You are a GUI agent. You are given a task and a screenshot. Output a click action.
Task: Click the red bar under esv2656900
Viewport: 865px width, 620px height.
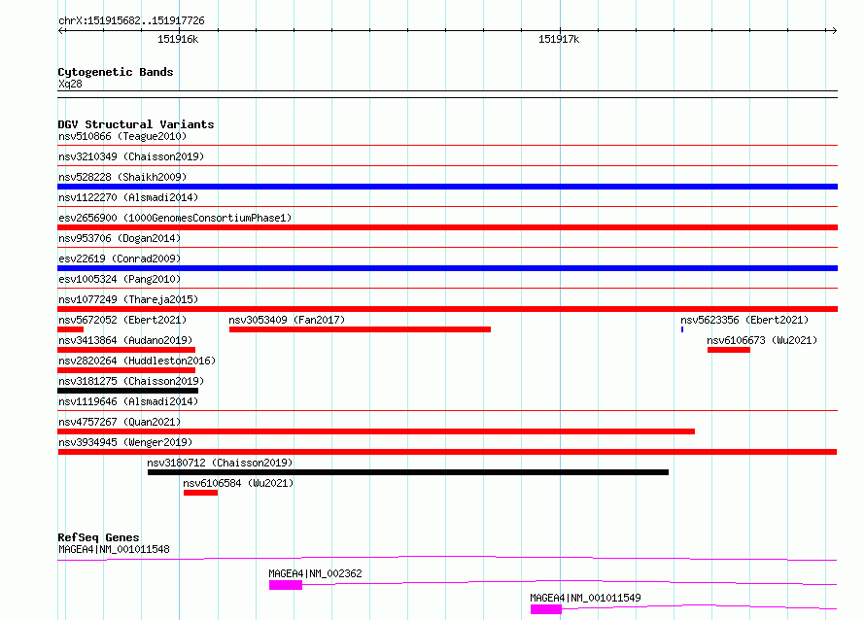pyautogui.click(x=447, y=227)
